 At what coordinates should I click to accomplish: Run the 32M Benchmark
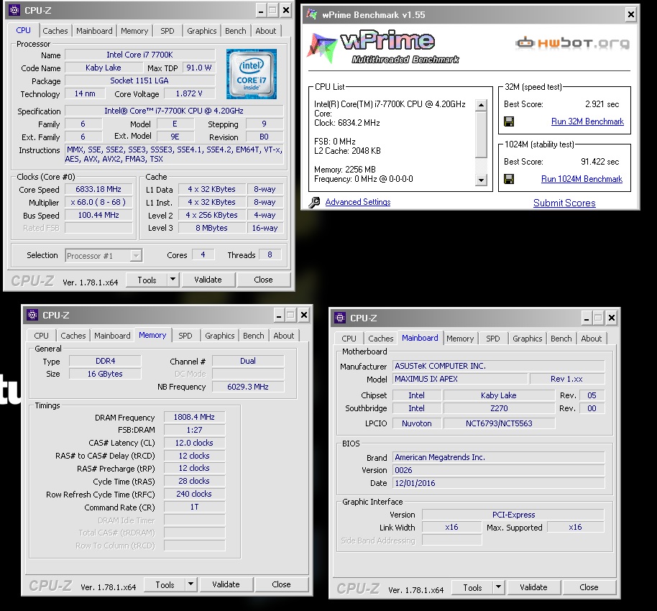587,121
